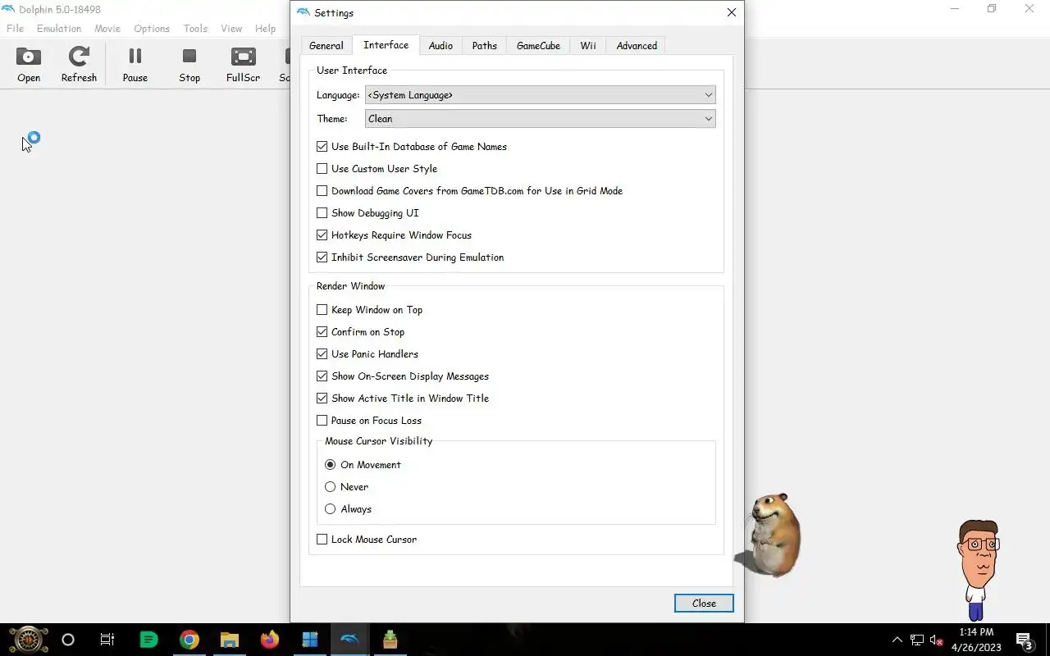Image resolution: width=1050 pixels, height=656 pixels.
Task: Open the Options menu
Action: (152, 29)
